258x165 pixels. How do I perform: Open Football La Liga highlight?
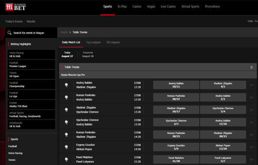(x=31, y=95)
